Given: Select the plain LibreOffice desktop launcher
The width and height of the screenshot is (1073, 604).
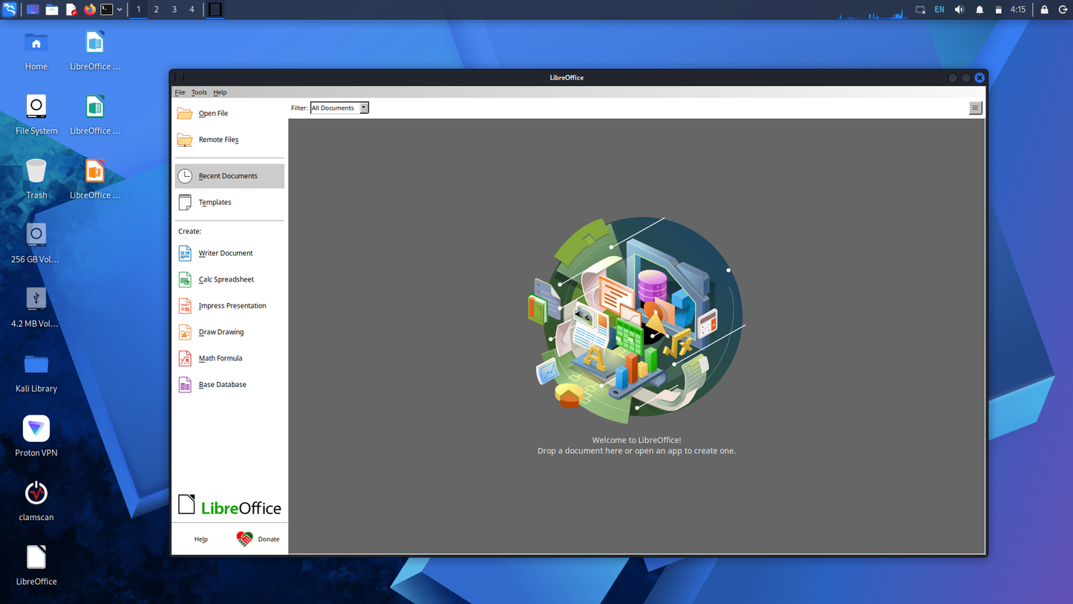Looking at the screenshot, I should pos(36,565).
